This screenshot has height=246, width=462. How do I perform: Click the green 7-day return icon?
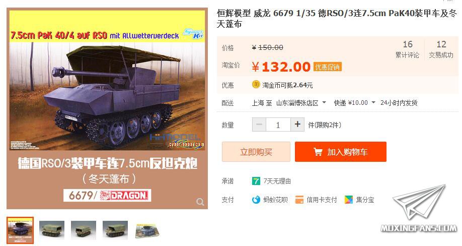(256, 181)
